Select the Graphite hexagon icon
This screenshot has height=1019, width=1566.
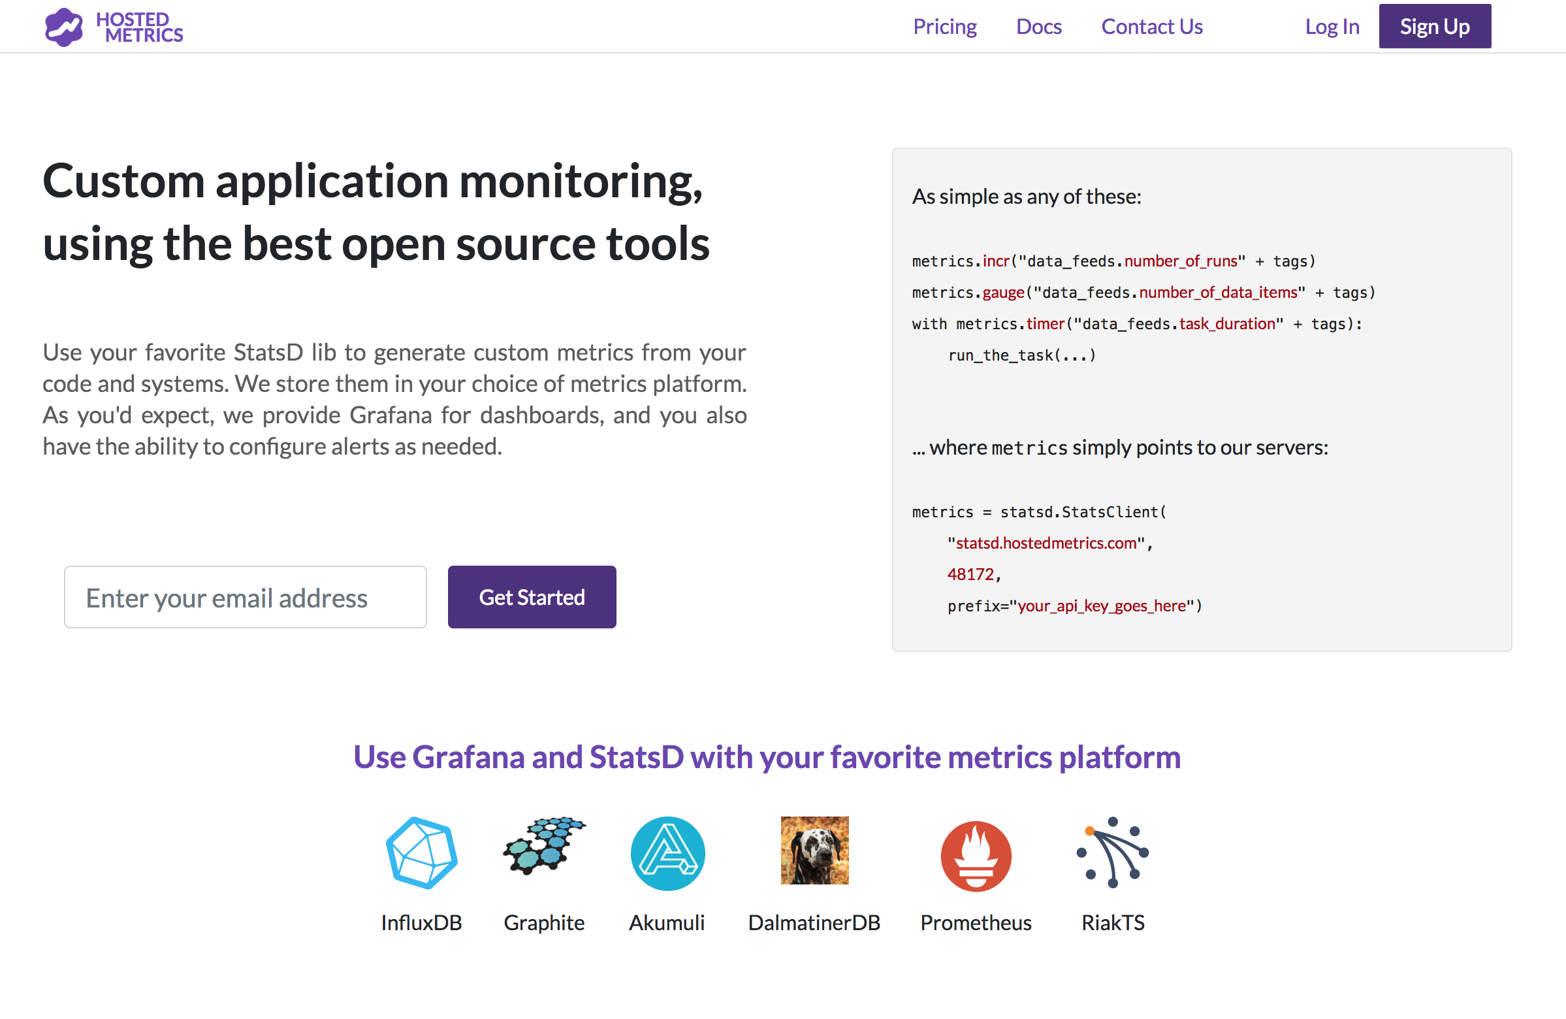pyautogui.click(x=543, y=851)
